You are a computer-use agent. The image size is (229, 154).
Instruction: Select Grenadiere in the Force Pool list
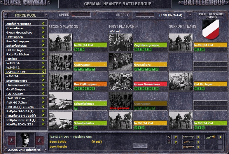point(25,28)
